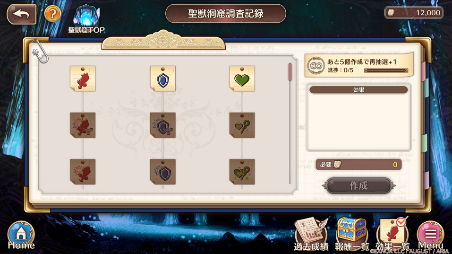Select the locked burst sword note in bottom row
This screenshot has width=452, height=254.
point(83,172)
